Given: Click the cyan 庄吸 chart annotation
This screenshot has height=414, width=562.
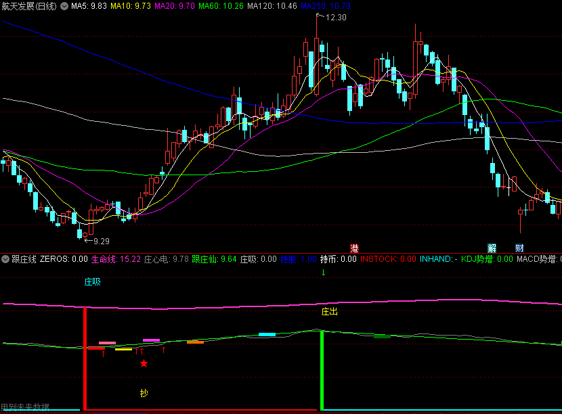Looking at the screenshot, I should click(x=93, y=282).
